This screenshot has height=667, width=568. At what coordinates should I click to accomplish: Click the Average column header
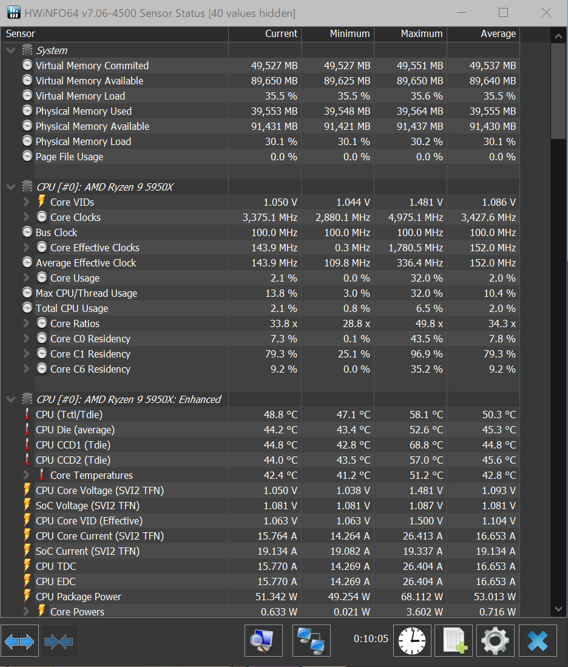point(483,34)
